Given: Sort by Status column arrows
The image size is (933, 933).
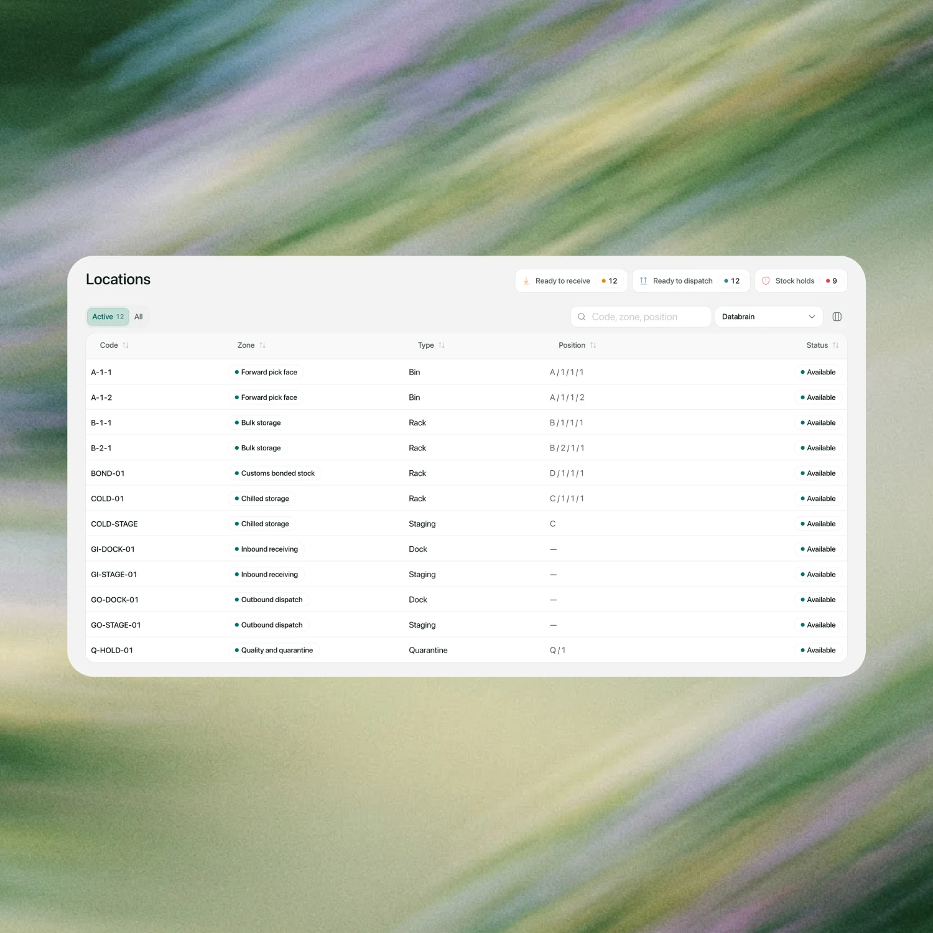Looking at the screenshot, I should coord(835,345).
